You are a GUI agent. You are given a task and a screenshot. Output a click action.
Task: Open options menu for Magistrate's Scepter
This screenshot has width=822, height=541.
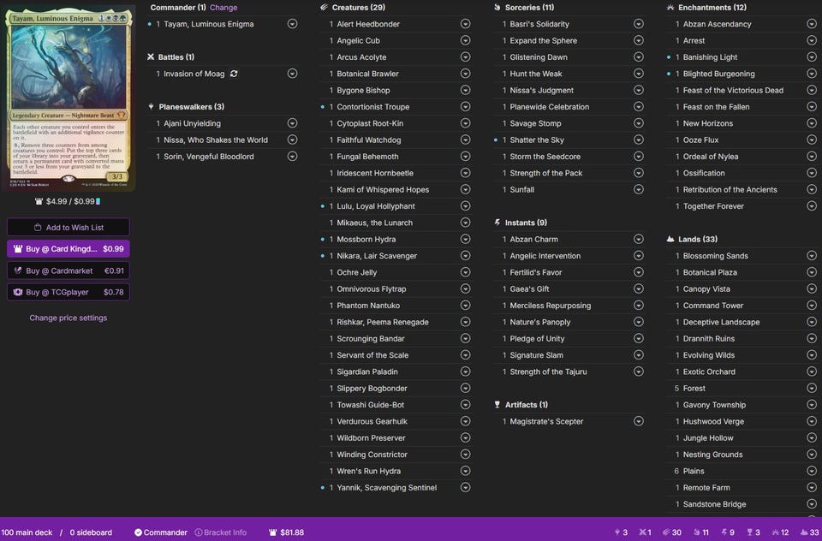(638, 421)
